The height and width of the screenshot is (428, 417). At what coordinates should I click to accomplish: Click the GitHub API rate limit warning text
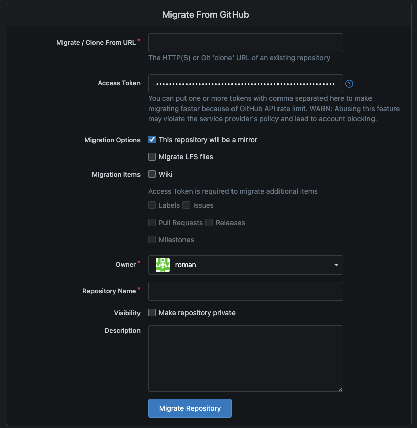click(274, 109)
